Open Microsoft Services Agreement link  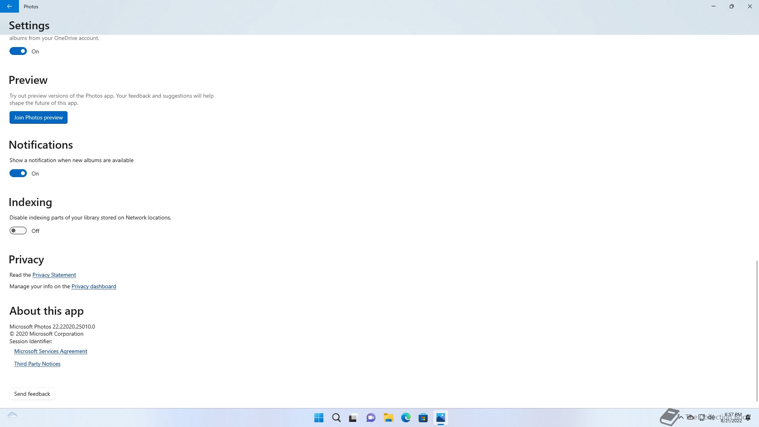51,351
